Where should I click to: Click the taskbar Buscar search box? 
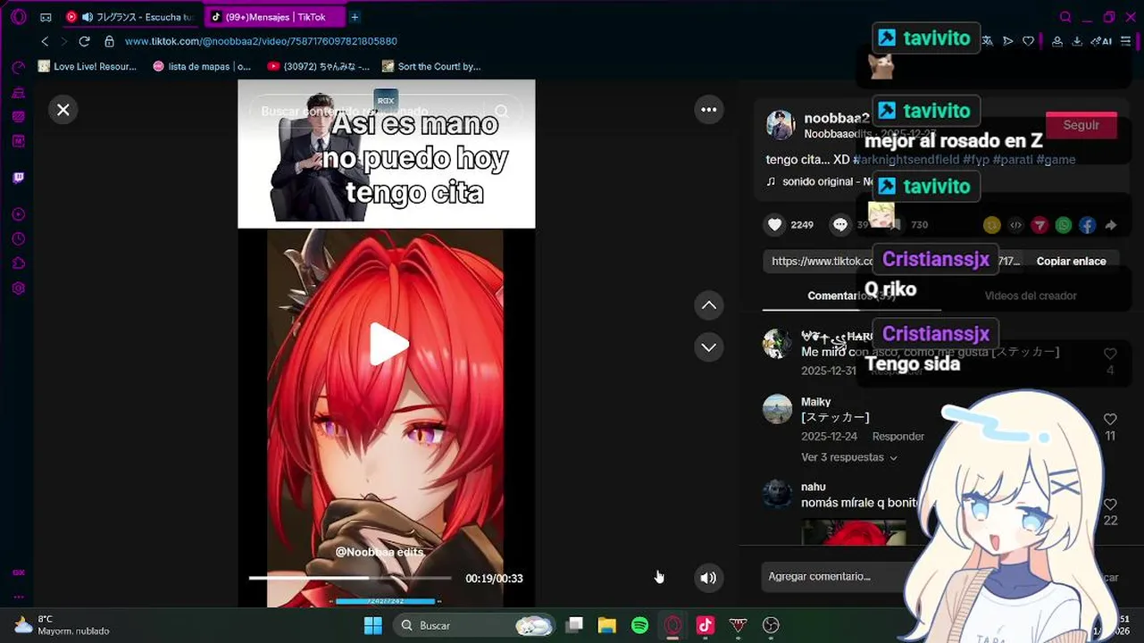[474, 625]
